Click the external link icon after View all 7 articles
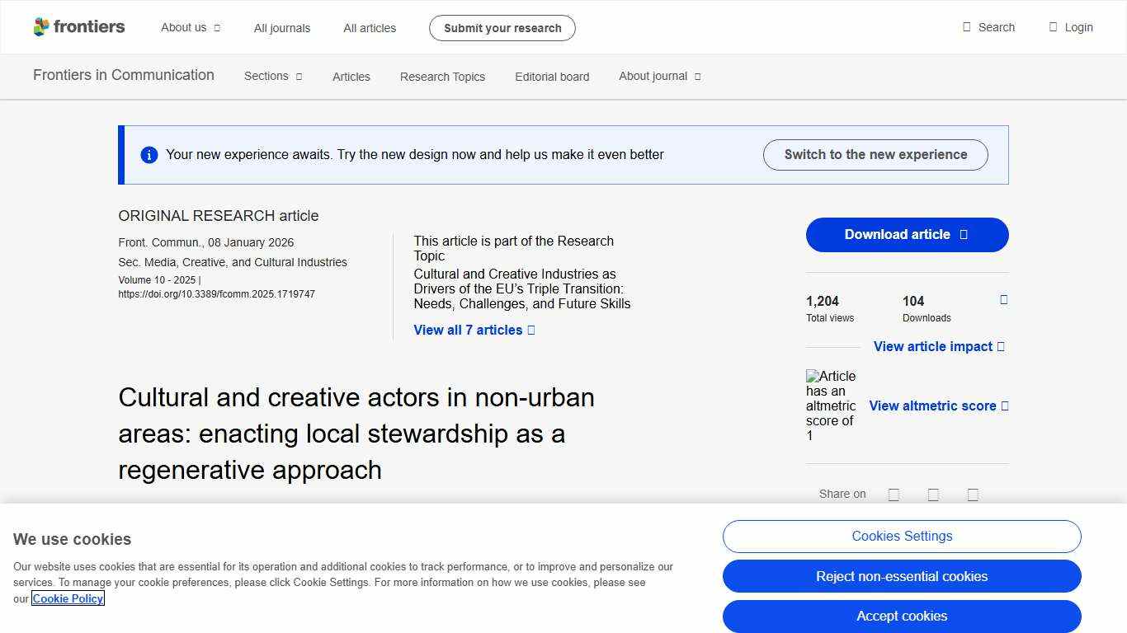1127x633 pixels. pyautogui.click(x=530, y=330)
